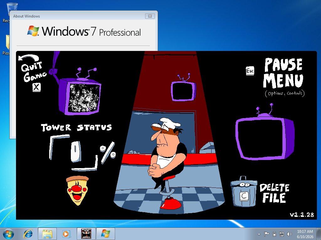Show hidden tray icons arrow
The height and width of the screenshot is (240, 321).
pyautogui.click(x=259, y=234)
